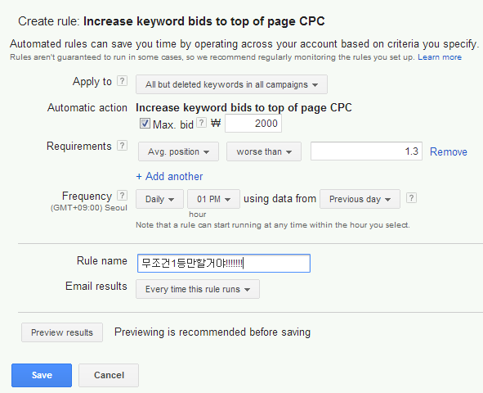Save the automated rule

pos(42,375)
